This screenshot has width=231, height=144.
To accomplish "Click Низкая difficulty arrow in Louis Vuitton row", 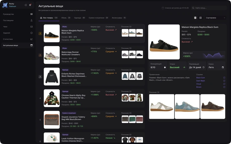I will click(x=115, y=138).
